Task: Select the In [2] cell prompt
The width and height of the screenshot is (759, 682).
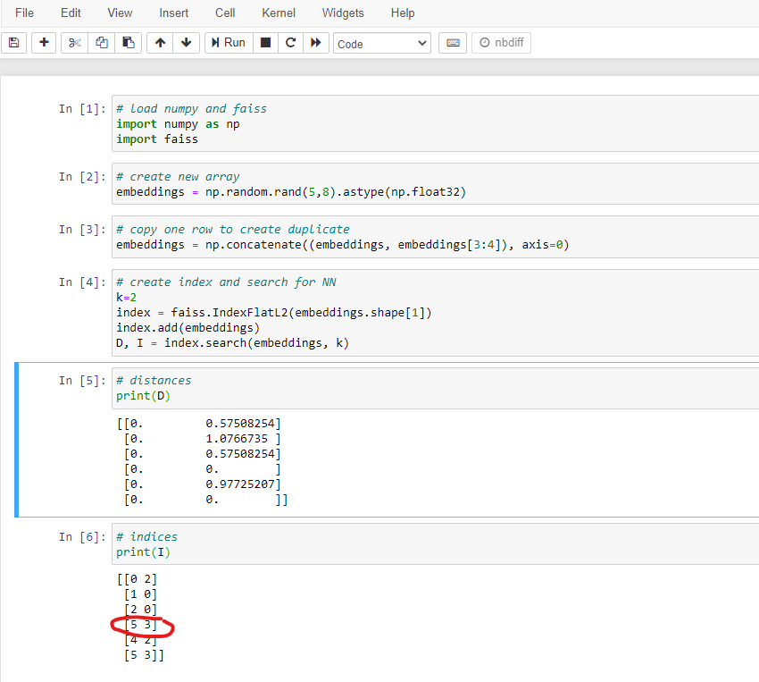Action: tap(82, 177)
